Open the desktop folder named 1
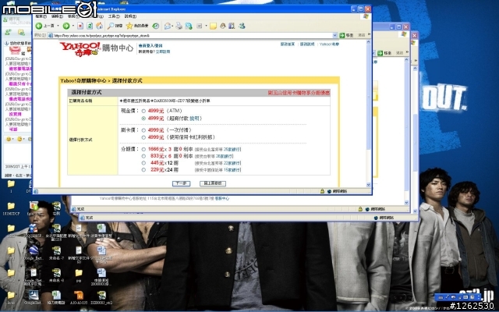This screenshot has width=499, height=312. (11, 184)
